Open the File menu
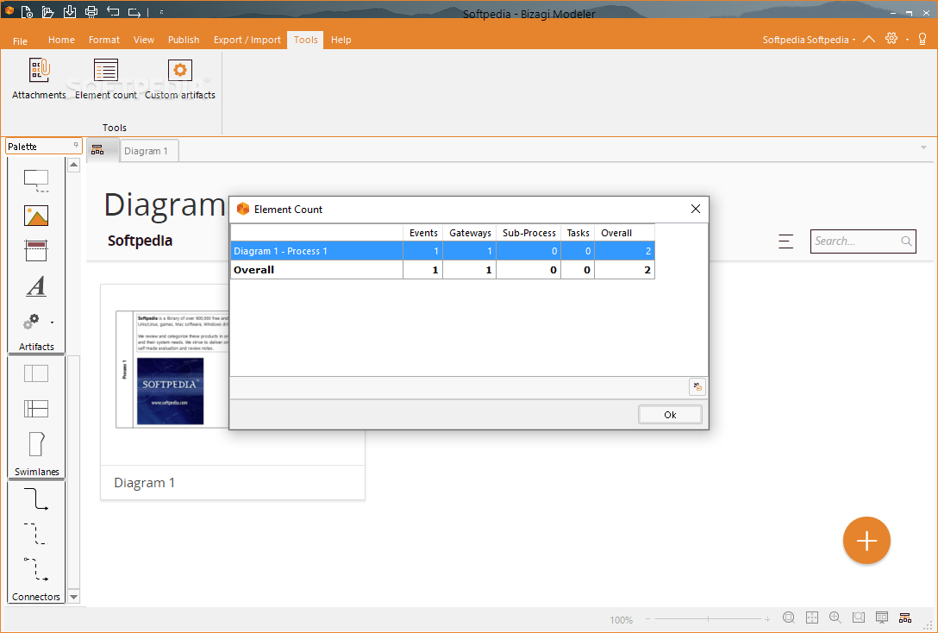The image size is (938, 633). point(21,41)
